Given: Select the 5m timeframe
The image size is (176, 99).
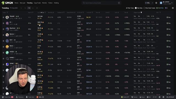Looking at the screenshot, I should coord(25,8).
